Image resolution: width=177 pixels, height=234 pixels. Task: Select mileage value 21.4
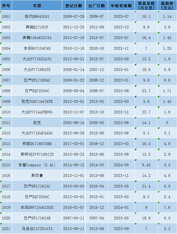(146, 186)
